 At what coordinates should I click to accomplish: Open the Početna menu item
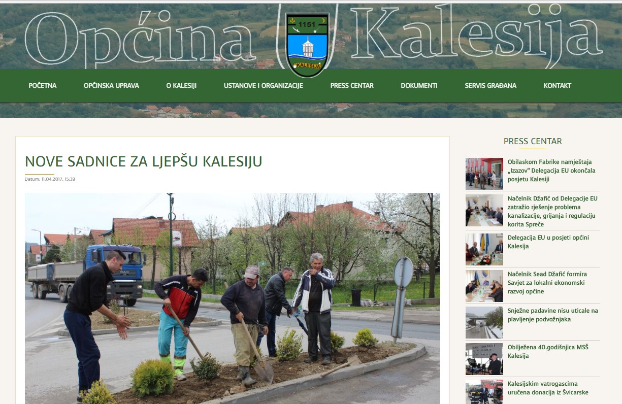pos(43,86)
